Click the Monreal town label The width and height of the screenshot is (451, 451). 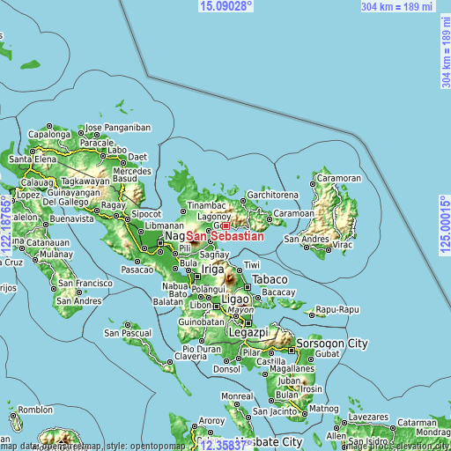(237, 396)
